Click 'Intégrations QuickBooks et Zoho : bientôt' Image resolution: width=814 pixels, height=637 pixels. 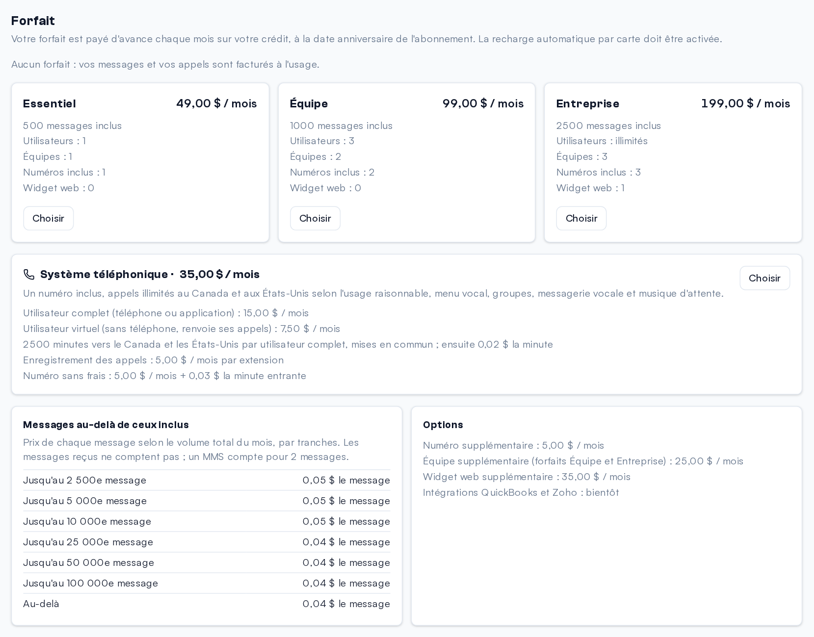(x=521, y=492)
